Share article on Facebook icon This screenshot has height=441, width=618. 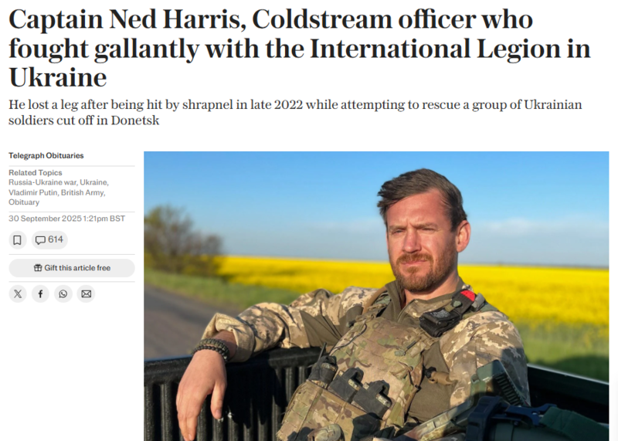41,294
